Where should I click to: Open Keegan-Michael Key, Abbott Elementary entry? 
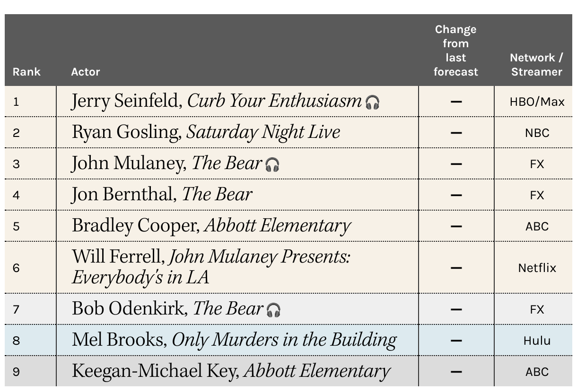click(231, 371)
